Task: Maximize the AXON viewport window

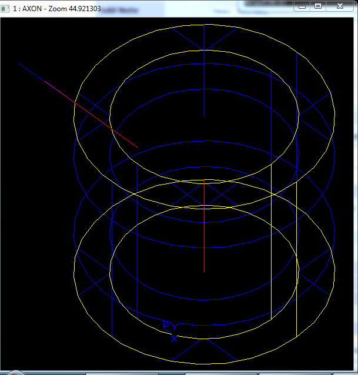Action: click(318, 6)
